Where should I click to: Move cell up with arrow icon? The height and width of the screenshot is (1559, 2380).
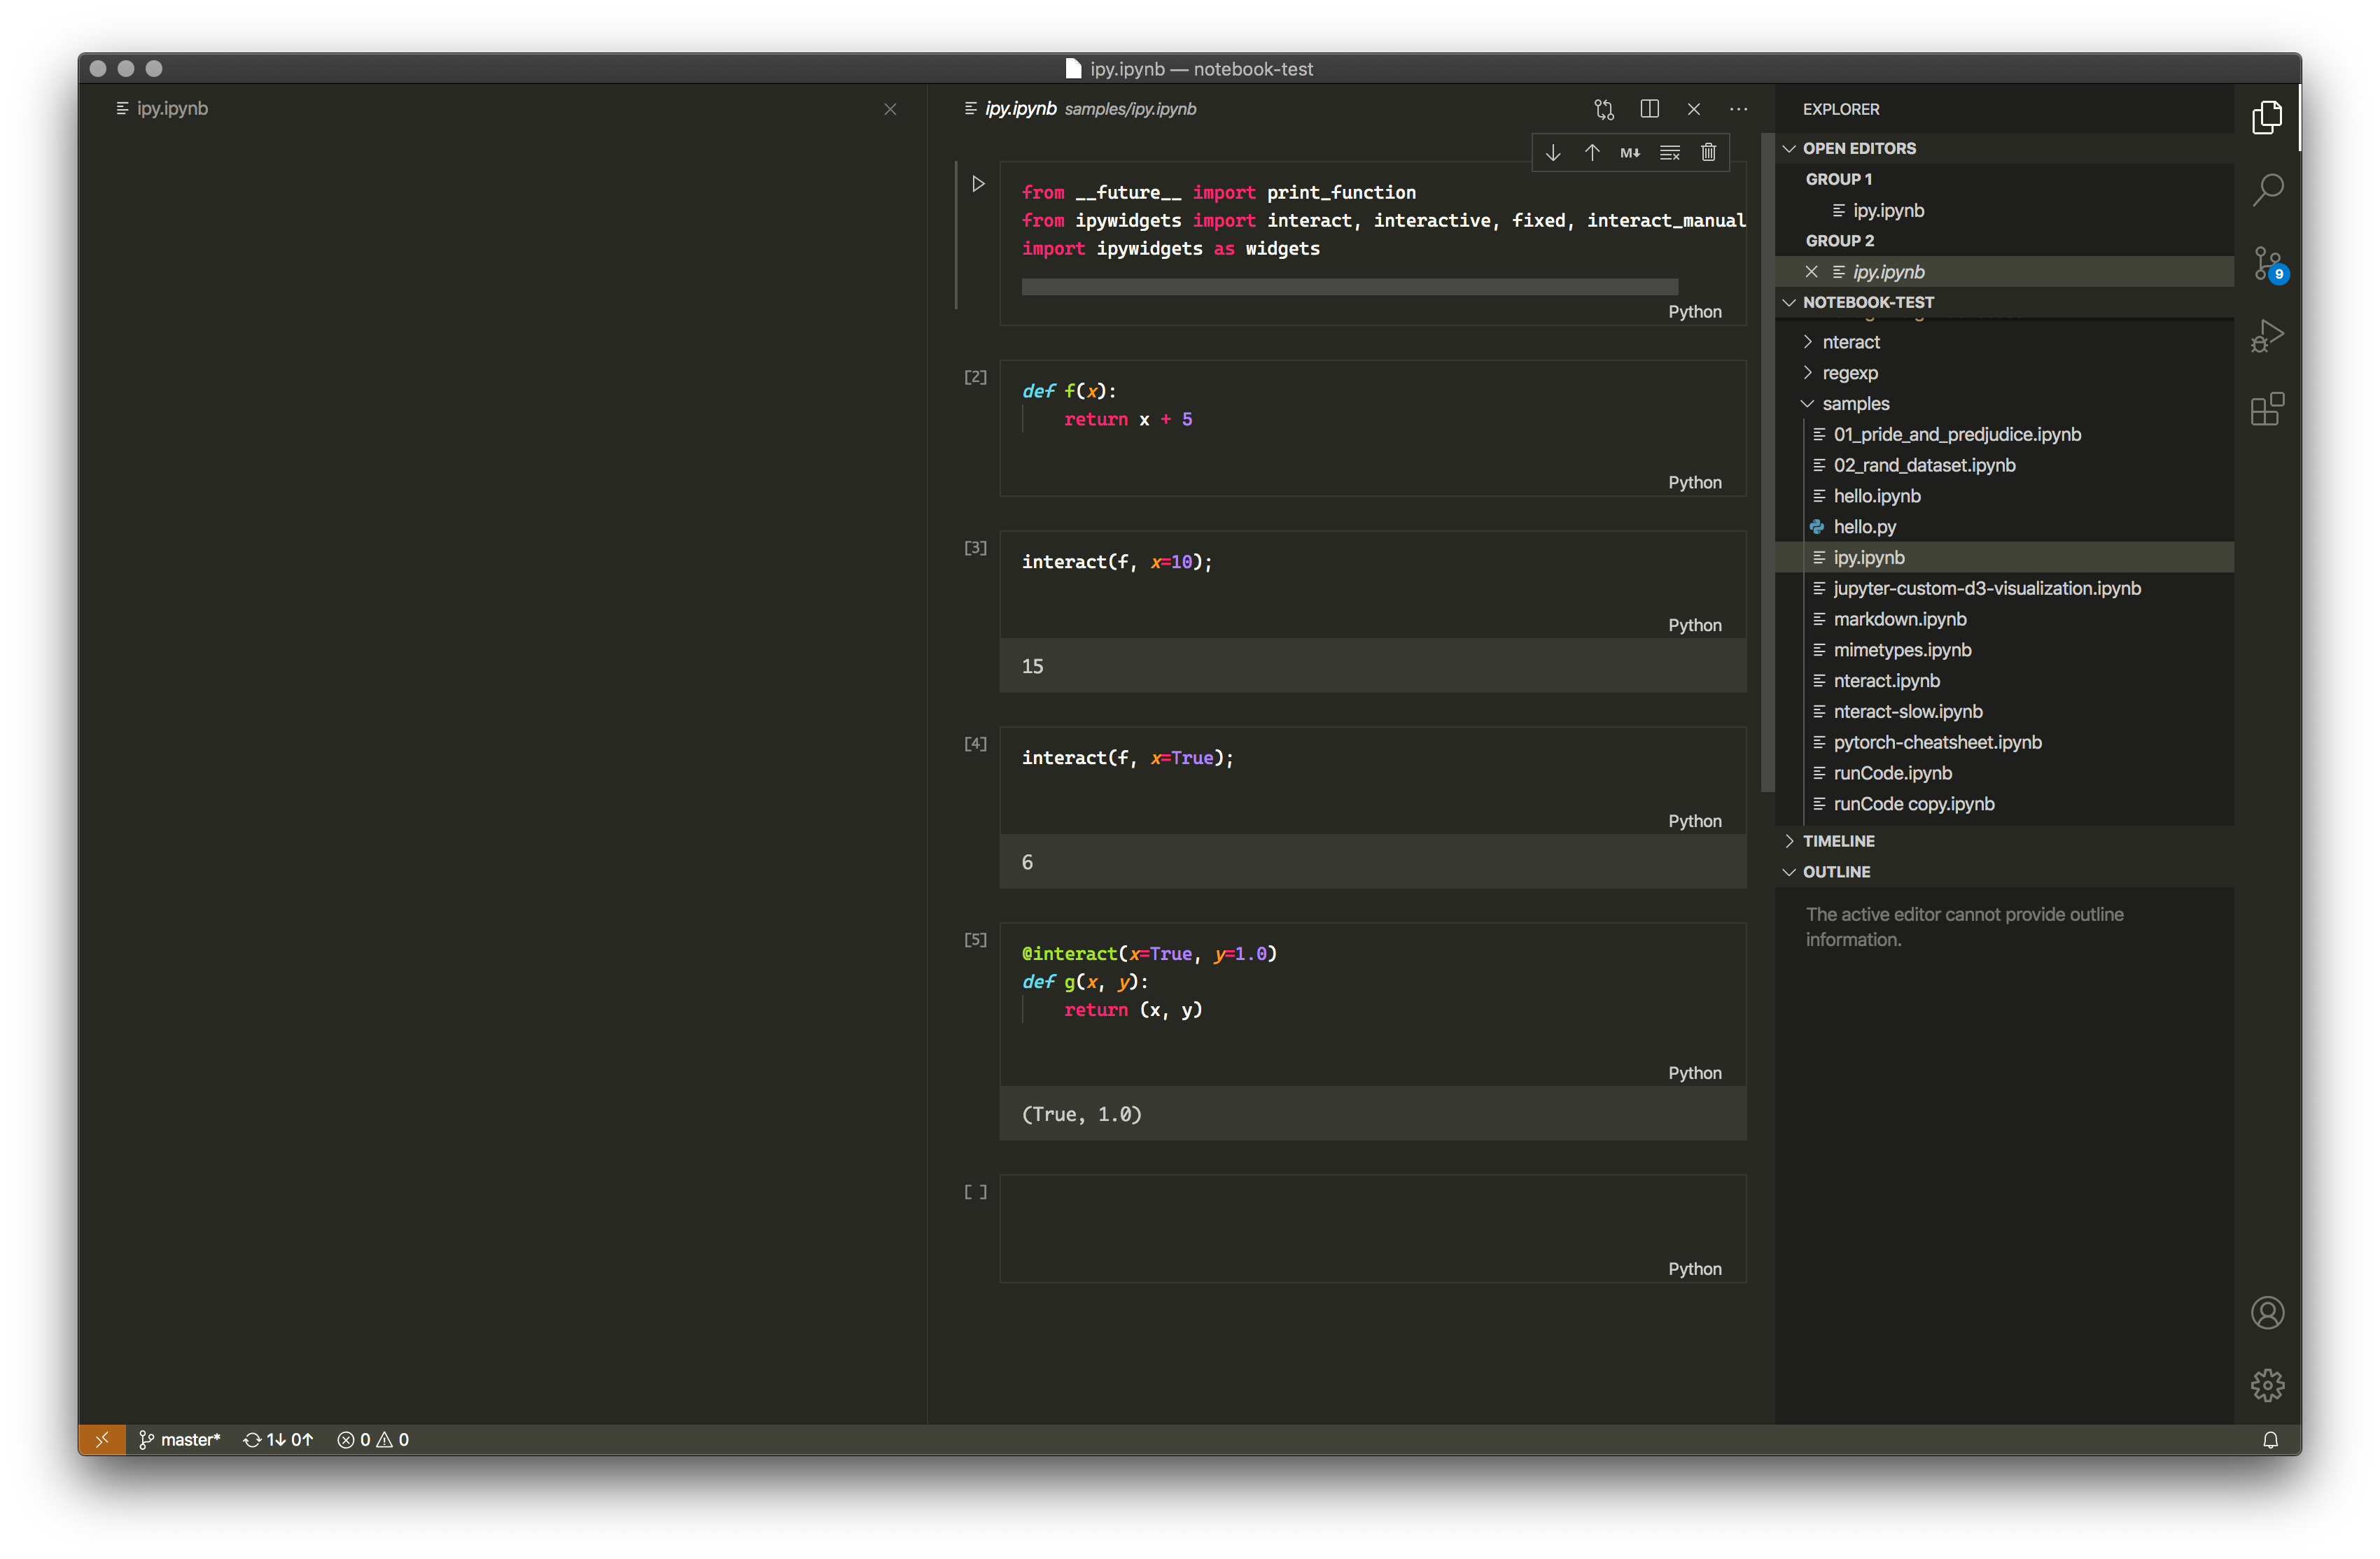tap(1592, 153)
